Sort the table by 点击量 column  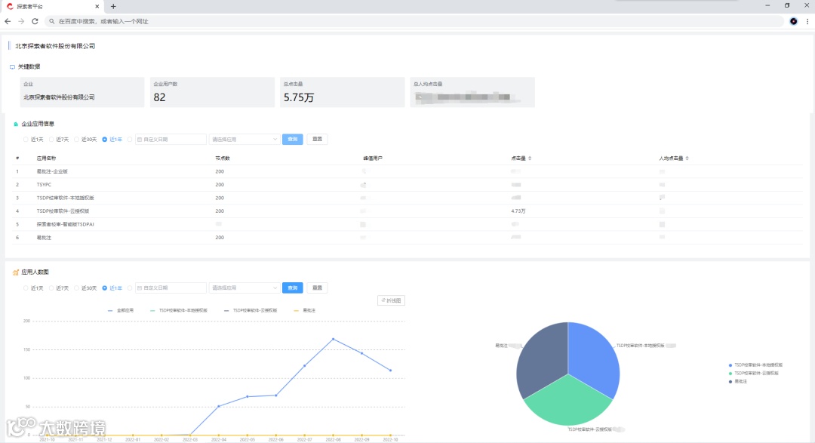point(530,158)
